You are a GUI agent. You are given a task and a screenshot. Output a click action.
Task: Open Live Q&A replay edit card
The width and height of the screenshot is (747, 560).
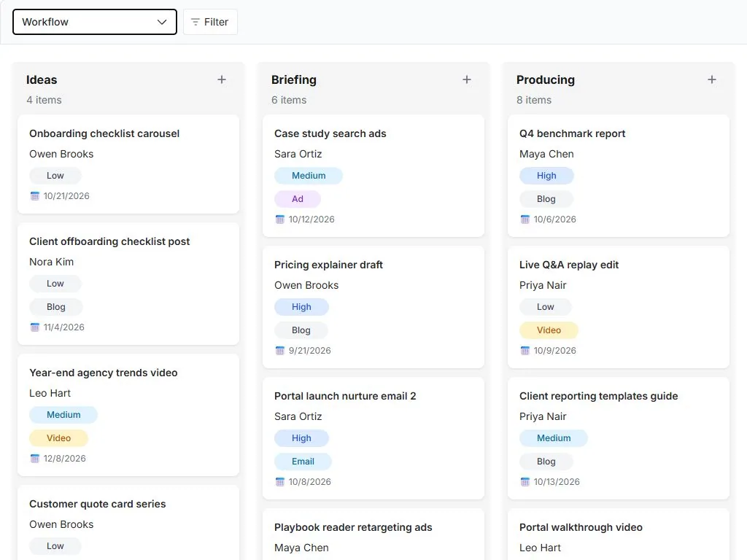pyautogui.click(x=619, y=307)
